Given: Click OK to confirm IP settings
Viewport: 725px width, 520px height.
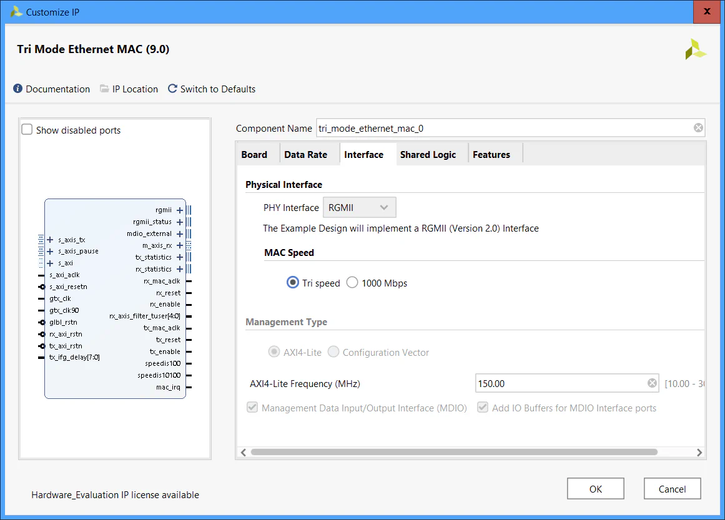Looking at the screenshot, I should pos(595,488).
